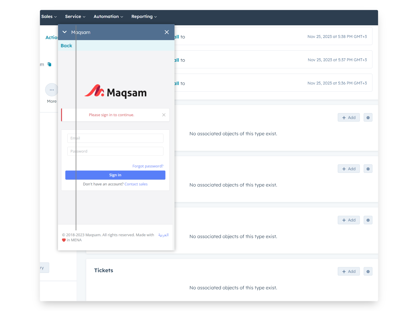This screenshot has height=311, width=418.
Task: Click the Email input field
Action: coord(115,138)
